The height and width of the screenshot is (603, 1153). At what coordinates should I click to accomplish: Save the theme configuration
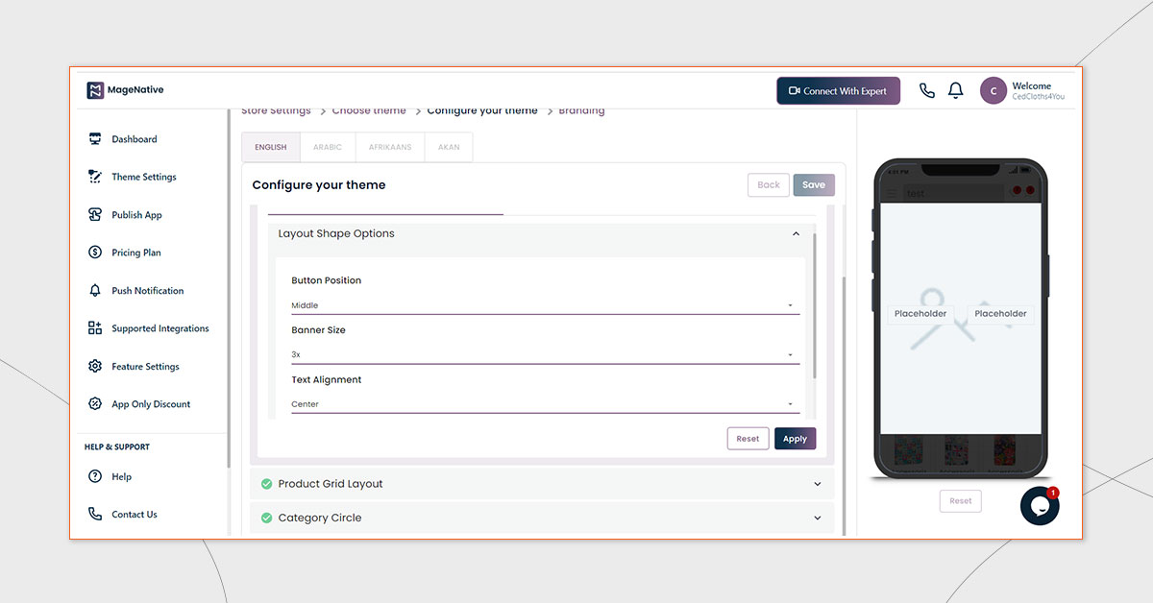(814, 185)
